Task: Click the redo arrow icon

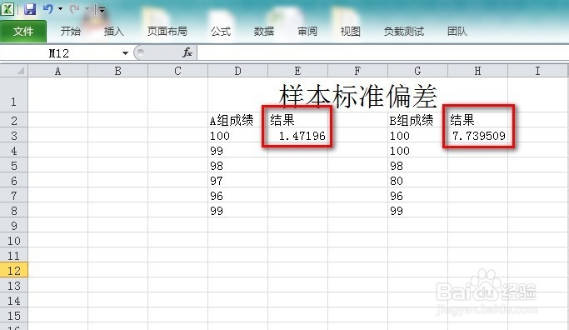Action: pos(74,8)
